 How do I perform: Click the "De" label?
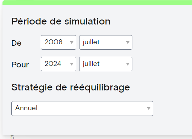(16, 43)
